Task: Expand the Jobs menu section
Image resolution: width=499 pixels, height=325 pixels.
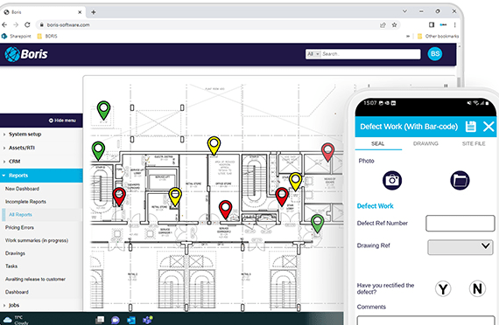Action: (41, 305)
